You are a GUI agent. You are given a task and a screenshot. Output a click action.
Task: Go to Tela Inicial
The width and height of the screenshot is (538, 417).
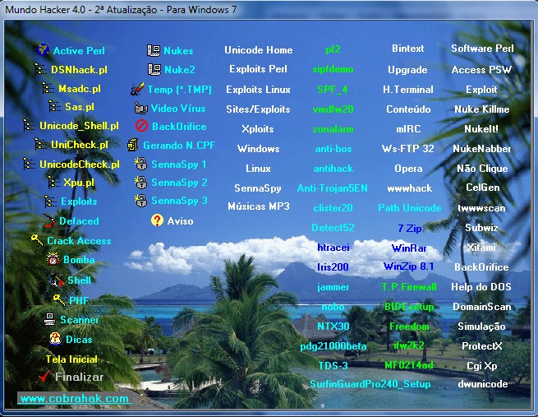[x=71, y=359]
